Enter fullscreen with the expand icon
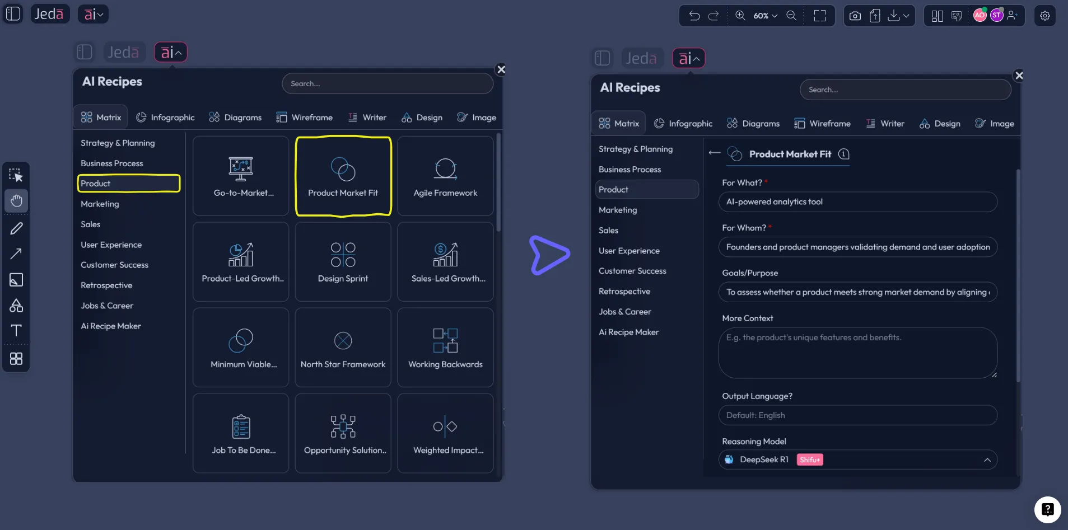The image size is (1068, 530). 820,15
